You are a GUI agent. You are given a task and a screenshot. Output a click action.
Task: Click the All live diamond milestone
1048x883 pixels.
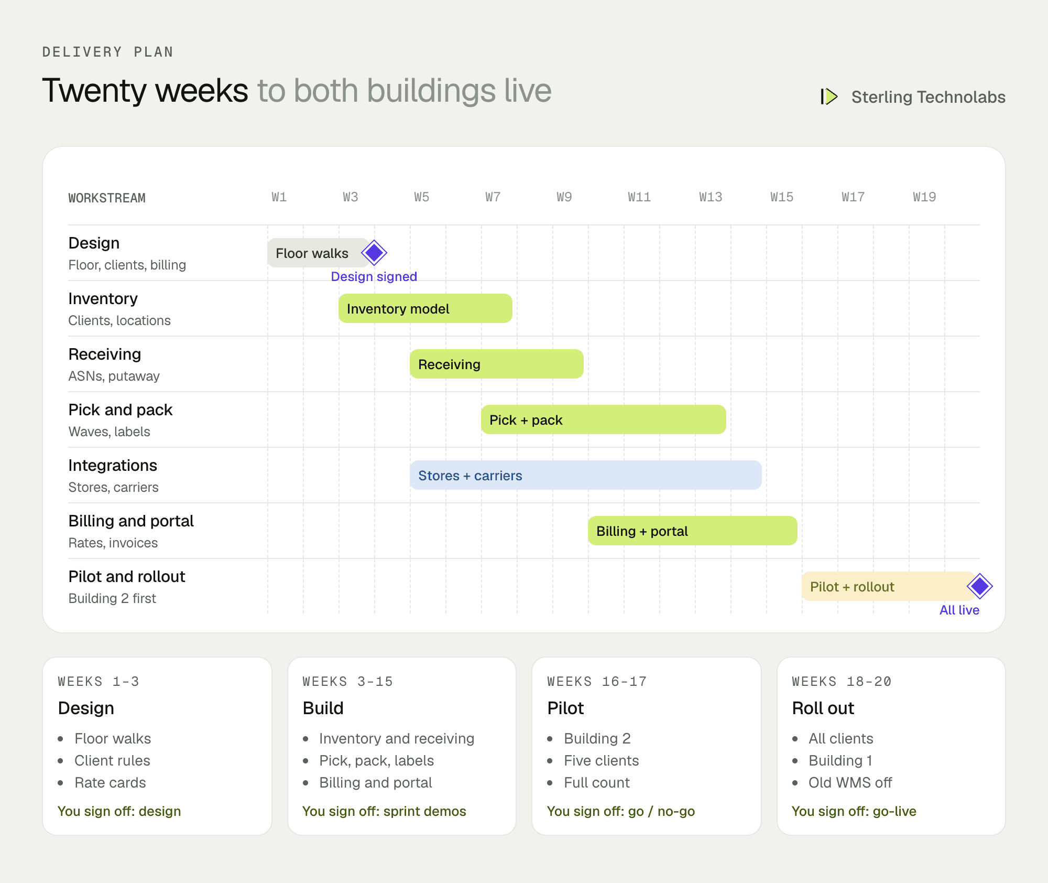[x=980, y=586]
